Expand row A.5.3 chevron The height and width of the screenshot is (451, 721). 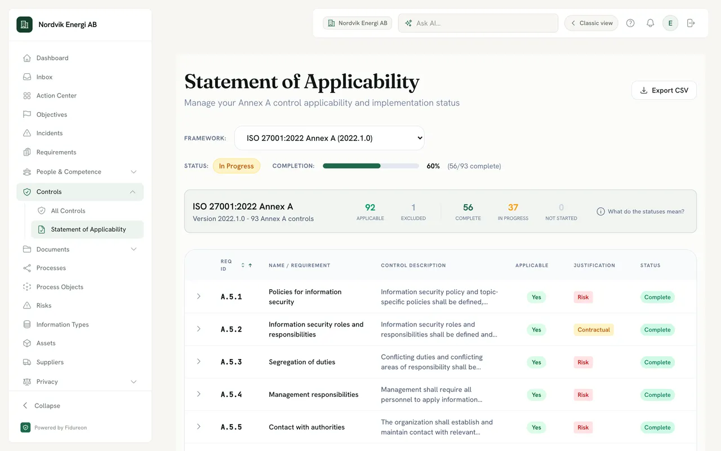pos(198,361)
